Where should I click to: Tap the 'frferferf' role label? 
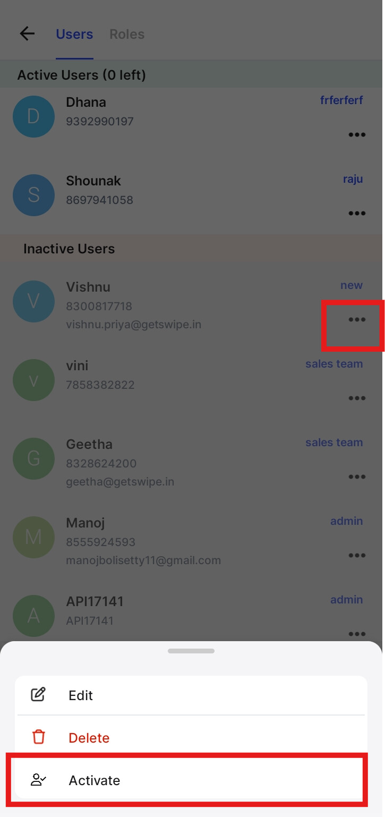(x=341, y=100)
